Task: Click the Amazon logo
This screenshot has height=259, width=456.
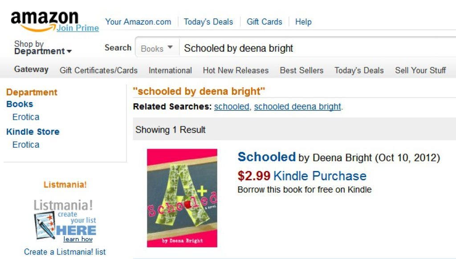Action: click(44, 19)
